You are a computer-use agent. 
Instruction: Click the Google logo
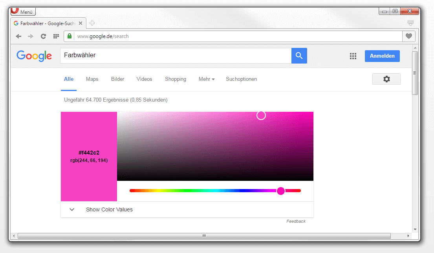tap(34, 56)
